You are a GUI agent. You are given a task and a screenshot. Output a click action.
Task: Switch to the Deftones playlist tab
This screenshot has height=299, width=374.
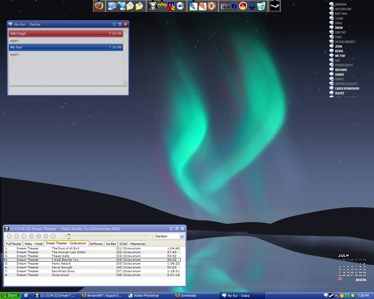point(96,244)
